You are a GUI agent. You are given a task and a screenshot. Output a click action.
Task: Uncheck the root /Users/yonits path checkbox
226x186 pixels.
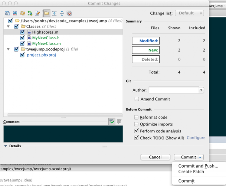pyautogui.click(x=10, y=20)
